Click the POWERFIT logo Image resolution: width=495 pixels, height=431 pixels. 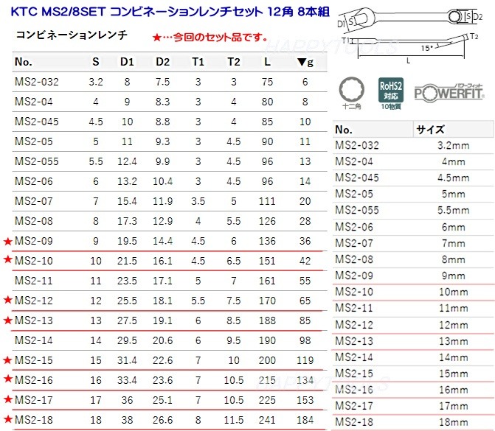449,92
